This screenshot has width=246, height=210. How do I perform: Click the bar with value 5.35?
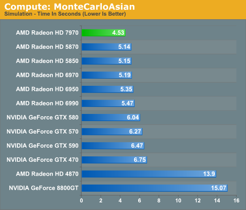pyautogui.click(x=108, y=89)
